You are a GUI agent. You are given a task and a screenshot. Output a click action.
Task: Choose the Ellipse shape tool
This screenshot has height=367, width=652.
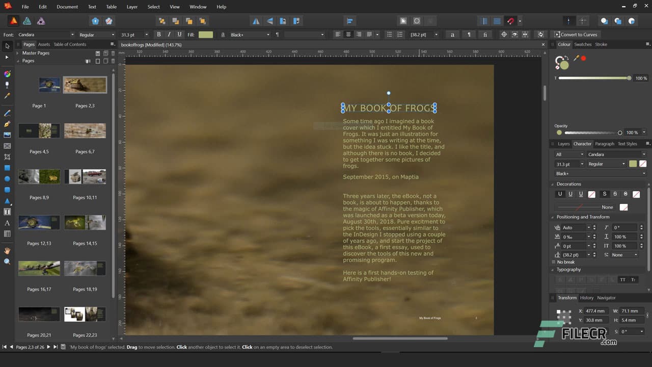pyautogui.click(x=7, y=178)
